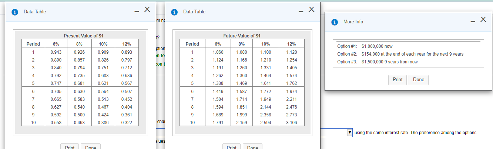493x149 pixels.
Task: Close the Present Value Data Table dialog
Action: [147, 9]
